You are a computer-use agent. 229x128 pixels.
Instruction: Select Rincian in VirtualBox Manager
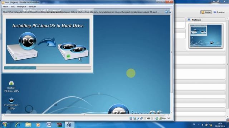point(206,12)
